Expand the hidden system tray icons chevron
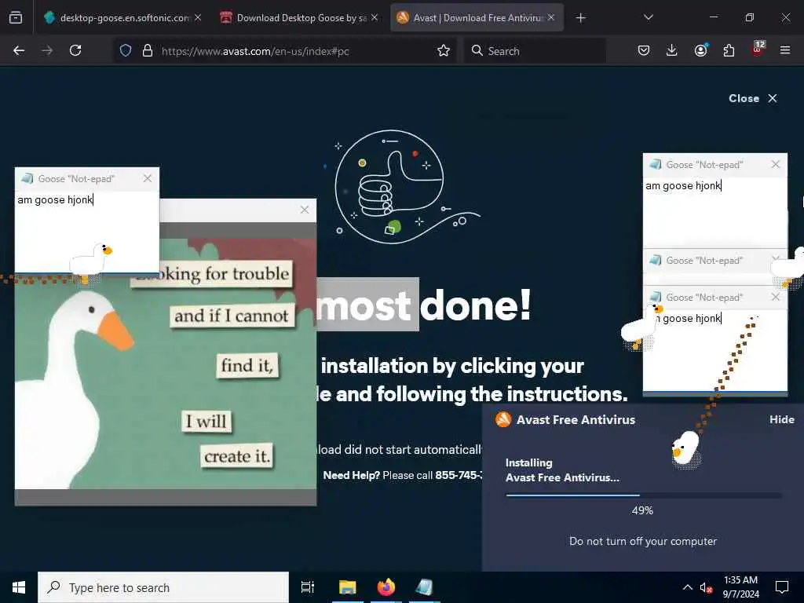Viewport: 804px width, 603px height. [688, 587]
